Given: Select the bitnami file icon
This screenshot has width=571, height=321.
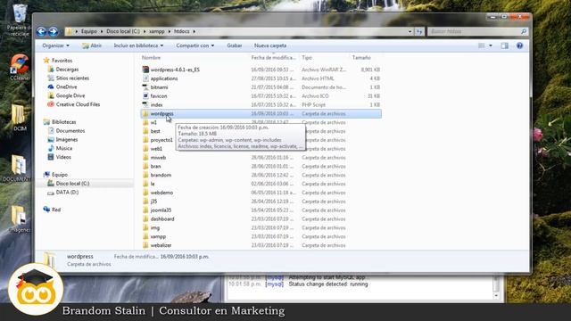Looking at the screenshot, I should click(145, 87).
